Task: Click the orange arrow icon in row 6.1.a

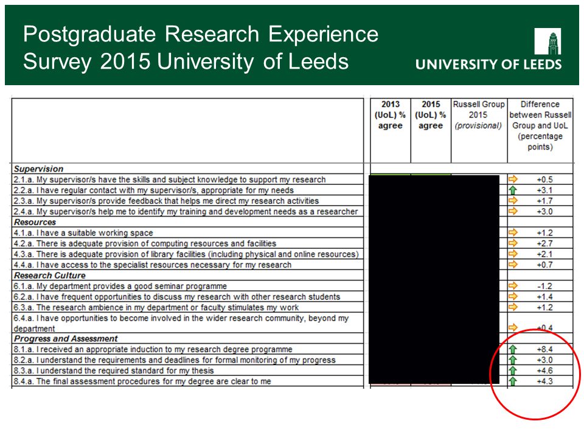Action: coord(513,286)
